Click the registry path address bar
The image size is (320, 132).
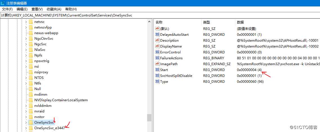pos(160,15)
